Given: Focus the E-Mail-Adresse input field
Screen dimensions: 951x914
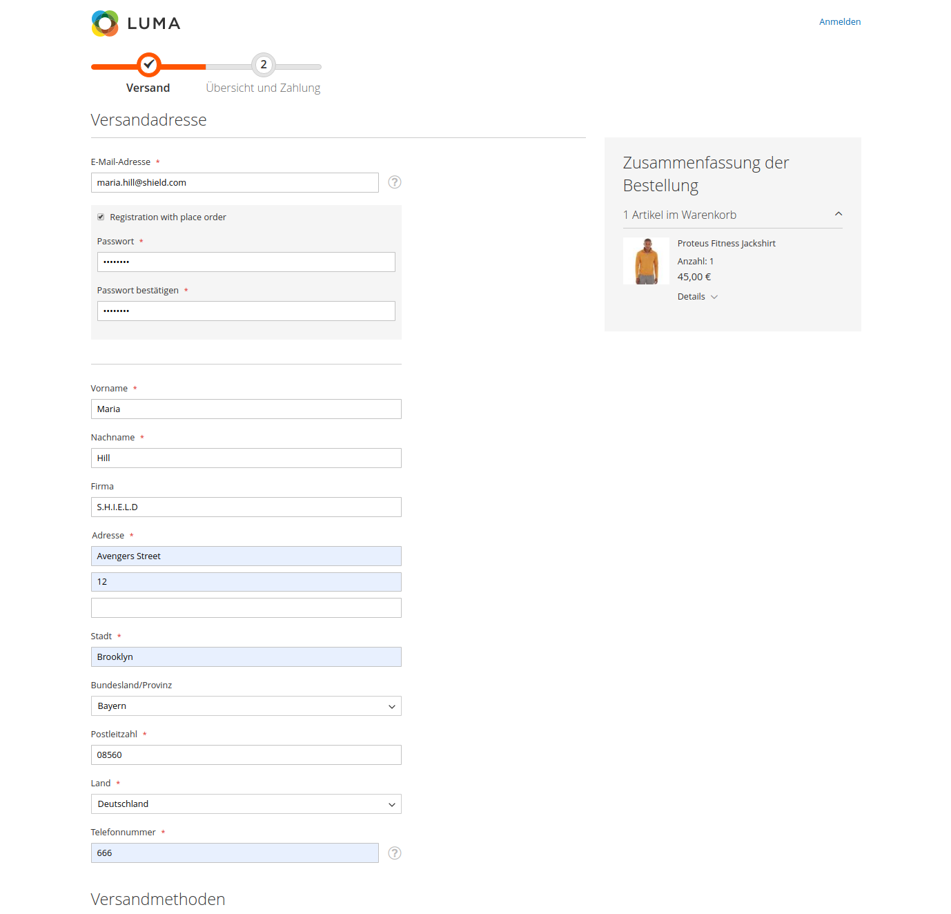Looking at the screenshot, I should [235, 183].
